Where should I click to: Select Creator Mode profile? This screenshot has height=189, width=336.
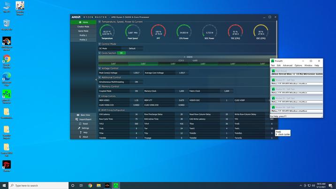(83, 27)
